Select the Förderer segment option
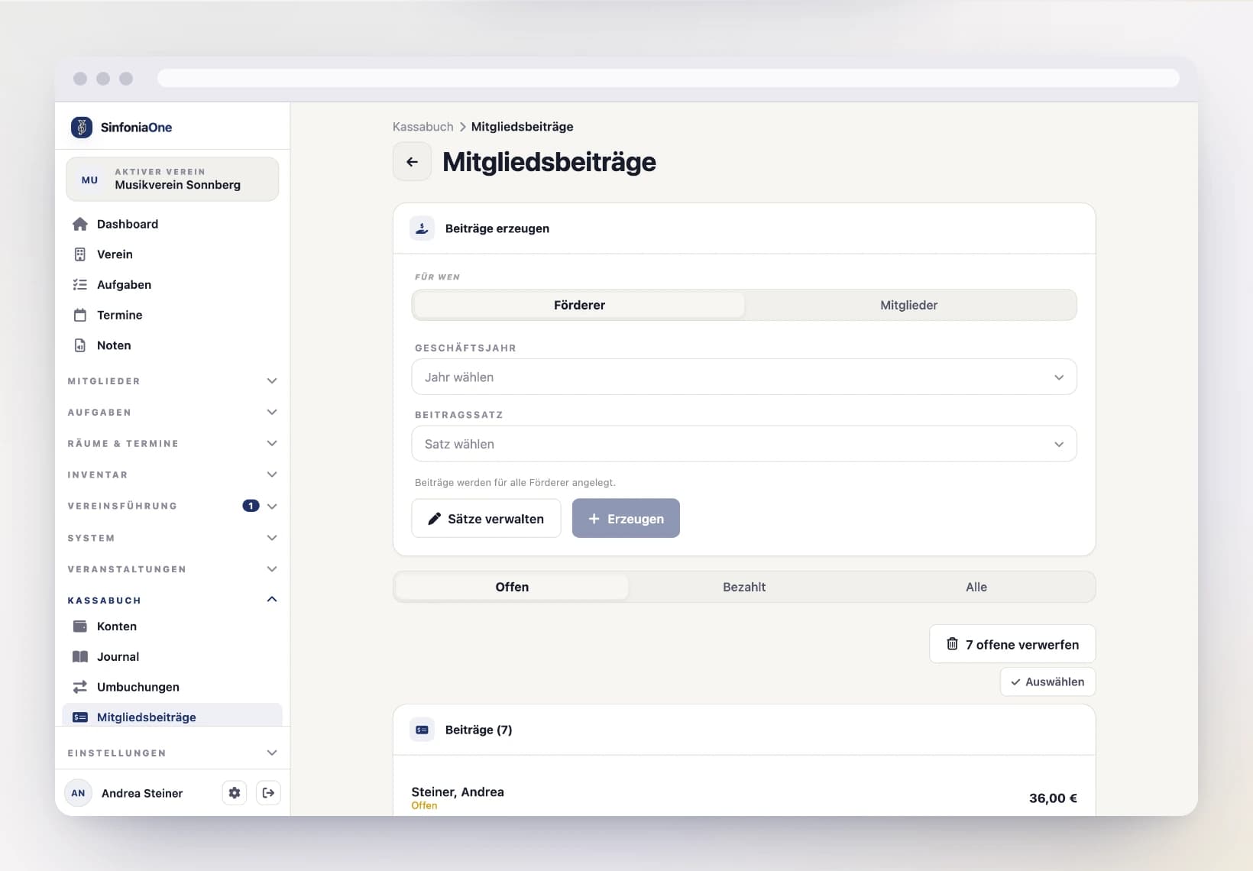1253x871 pixels. (x=579, y=305)
